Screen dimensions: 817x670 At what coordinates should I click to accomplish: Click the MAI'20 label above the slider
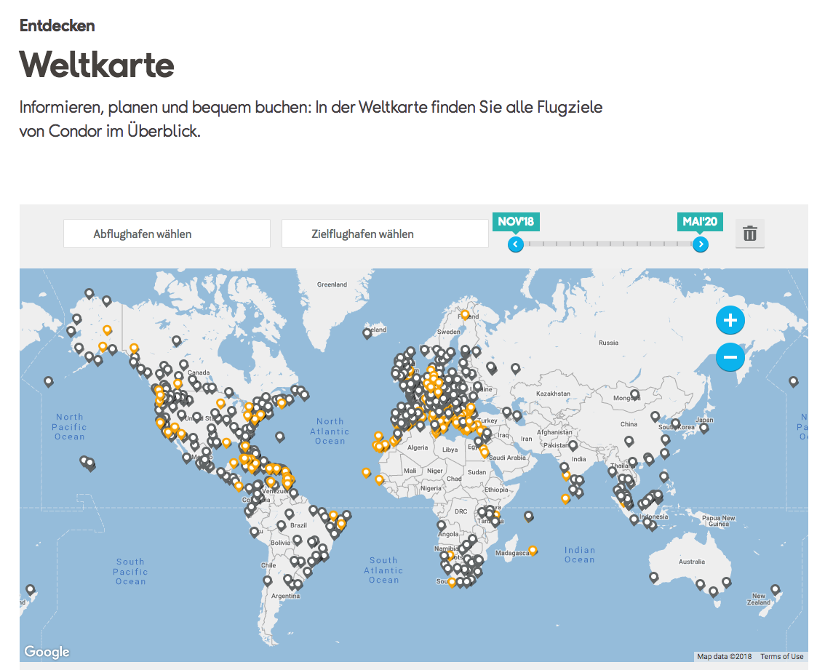click(x=701, y=222)
